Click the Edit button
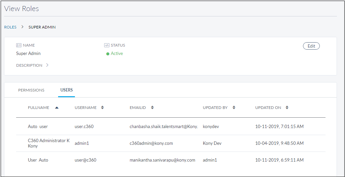The height and width of the screenshot is (177, 345). (311, 46)
